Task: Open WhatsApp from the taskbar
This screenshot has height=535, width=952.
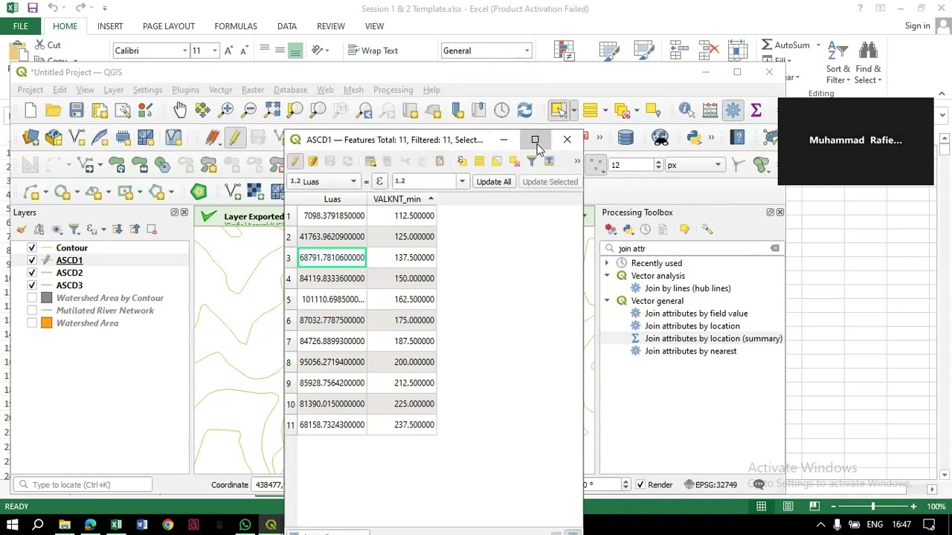Action: (245, 525)
